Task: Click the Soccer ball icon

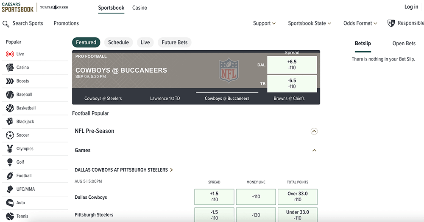Action: coord(10,135)
